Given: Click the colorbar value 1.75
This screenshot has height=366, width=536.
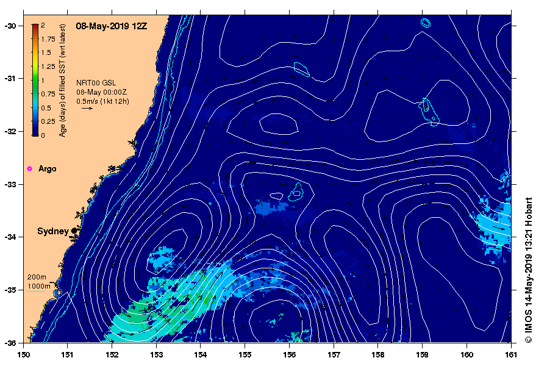Looking at the screenshot, I should coord(48,39).
